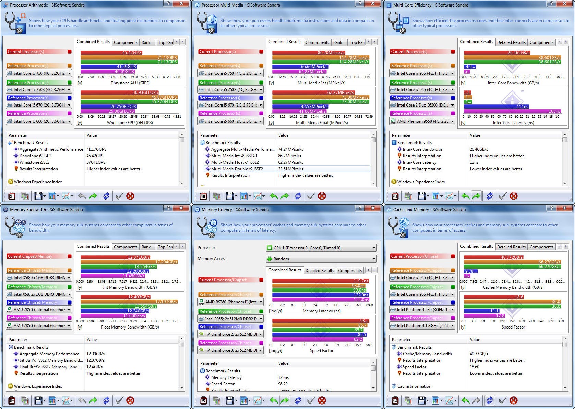
Task: Click the tab scroll right arrow in Processor Arithmetic
Action: 183,42
